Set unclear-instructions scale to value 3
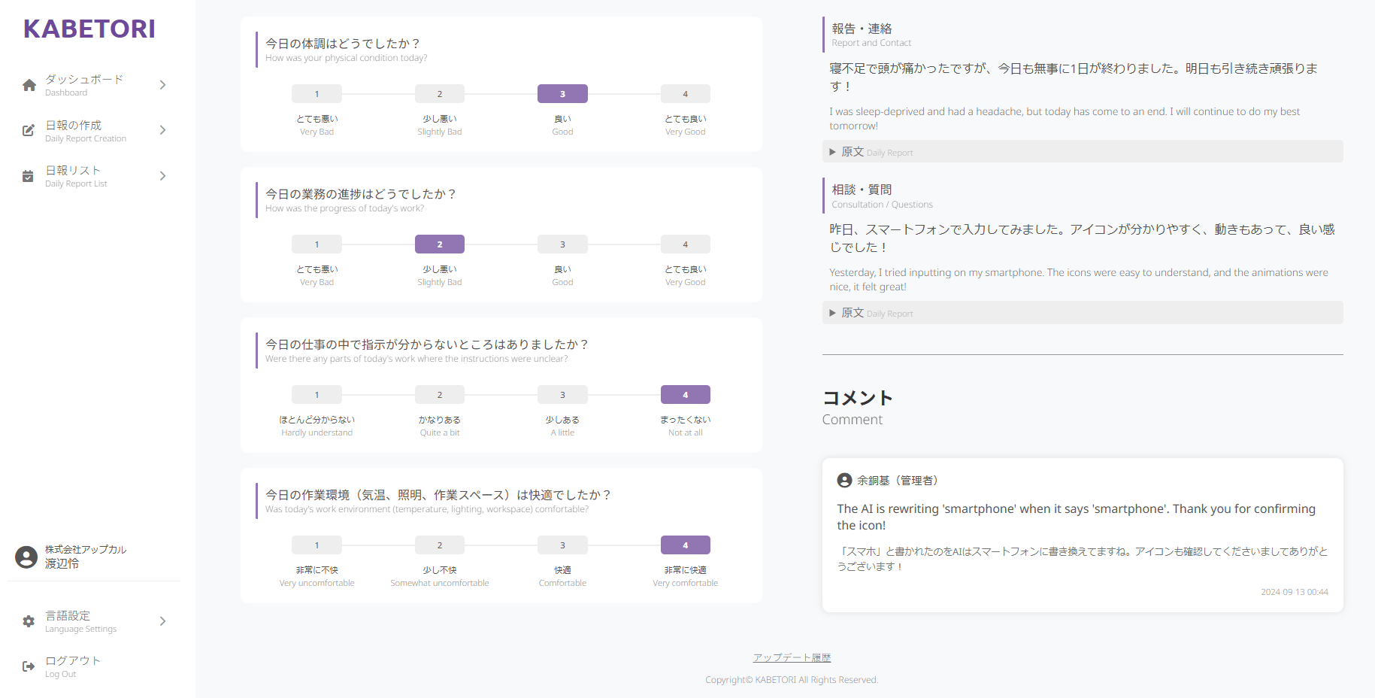Image resolution: width=1375 pixels, height=698 pixels. point(562,394)
